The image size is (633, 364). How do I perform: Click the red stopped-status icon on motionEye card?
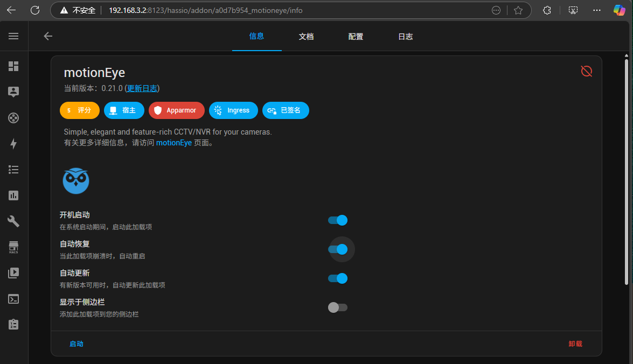[586, 71]
